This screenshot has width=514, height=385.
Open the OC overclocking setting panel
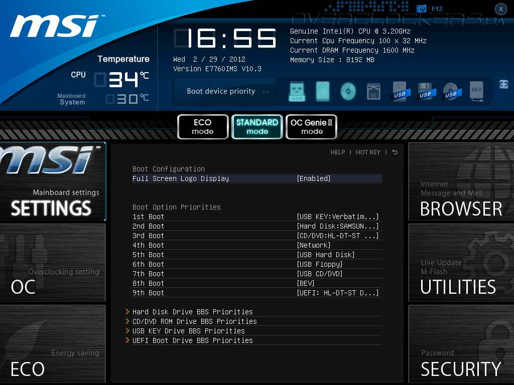[53, 263]
